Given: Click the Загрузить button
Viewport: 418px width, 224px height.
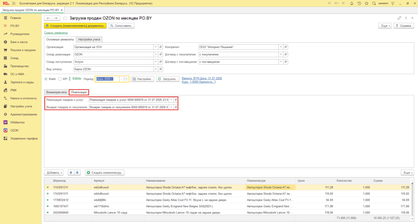Looking at the screenshot, I should click(x=167, y=79).
